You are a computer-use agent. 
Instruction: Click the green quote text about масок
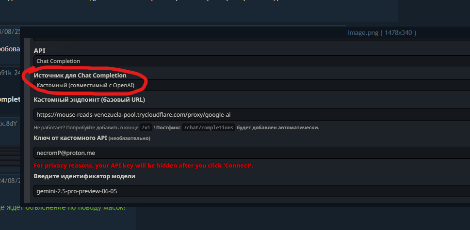(63, 207)
